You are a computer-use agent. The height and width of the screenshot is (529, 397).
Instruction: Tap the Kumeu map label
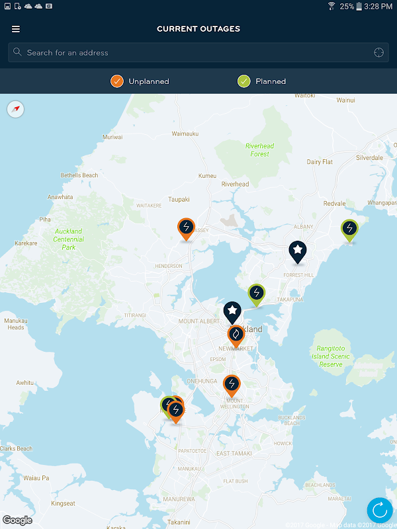(x=207, y=176)
